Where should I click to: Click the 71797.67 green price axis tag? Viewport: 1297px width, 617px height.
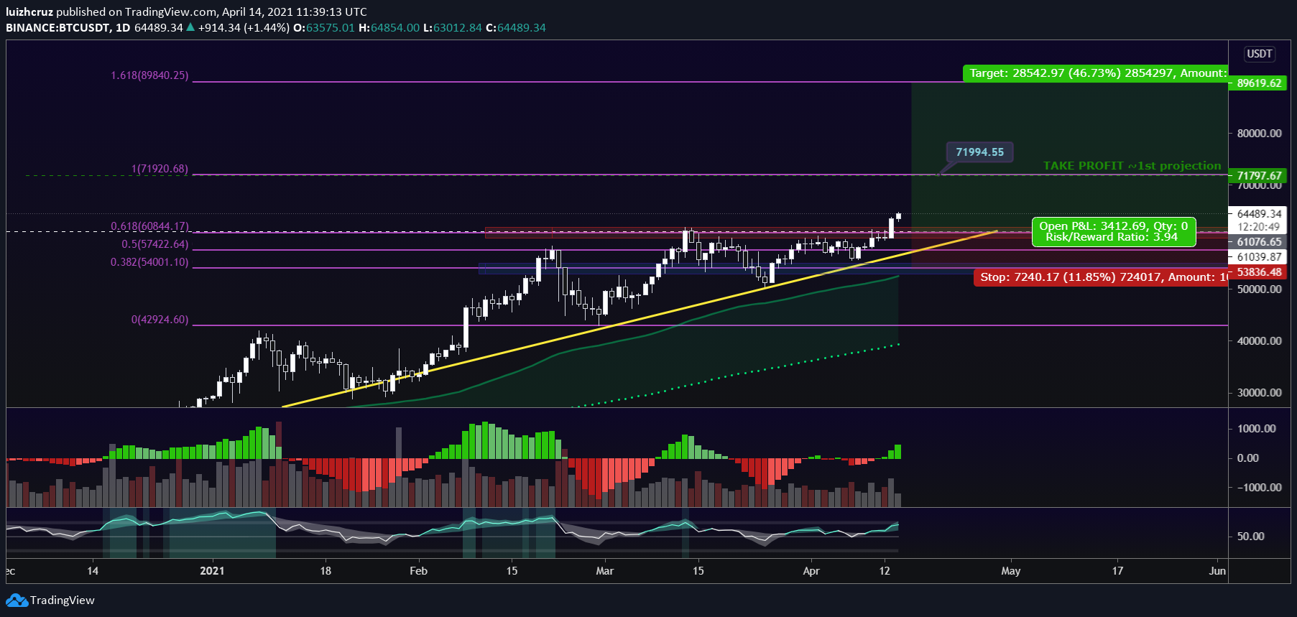coord(1259,176)
